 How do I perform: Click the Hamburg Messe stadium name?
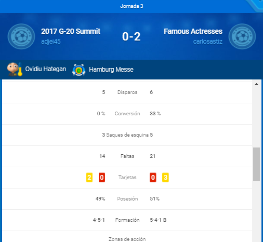111,70
